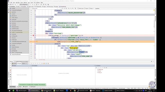165x92 pixels.
Task: Remove the red breakpoint in the gutter
Action: pos(33,36)
